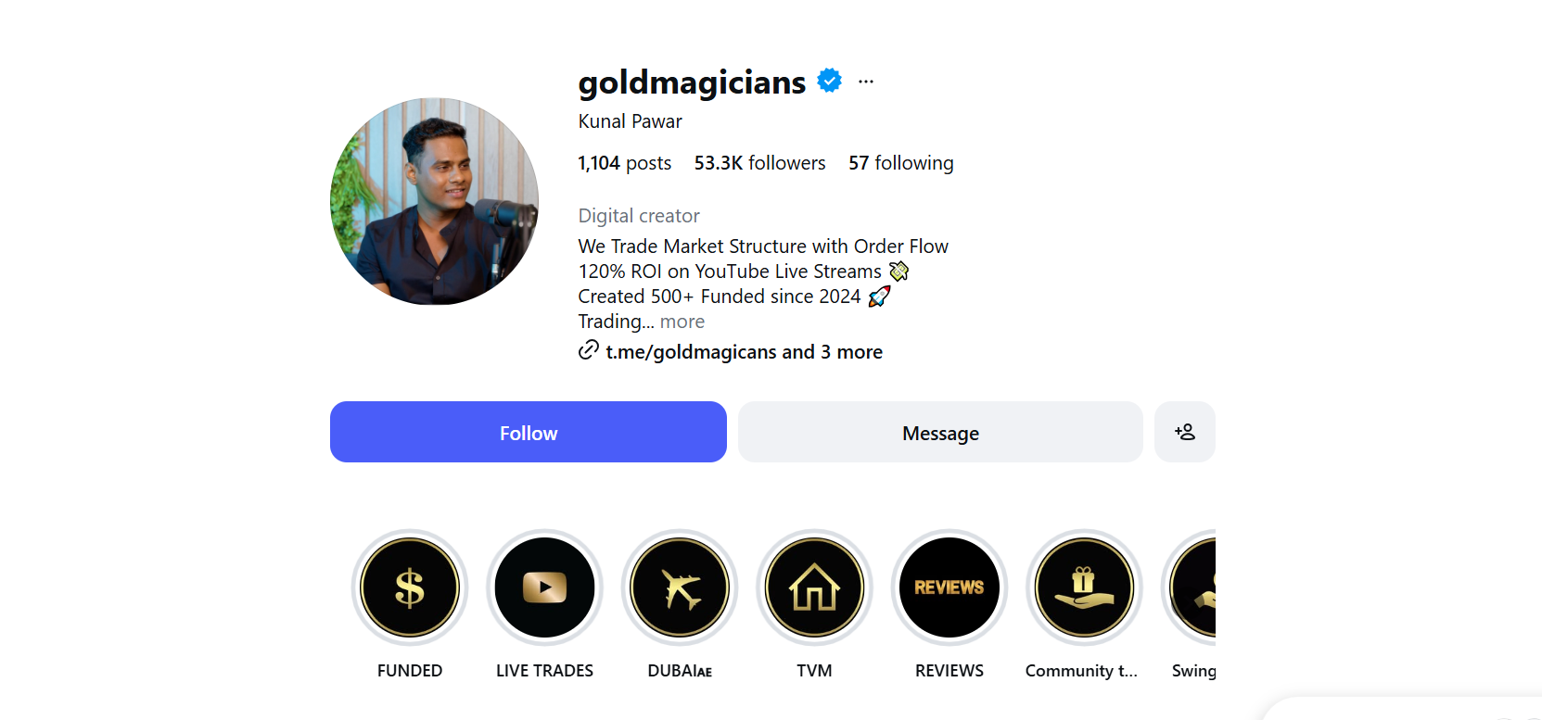Screen dimensions: 1542x720
Task: Open the suggested accounts panel
Action: pos(1184,432)
